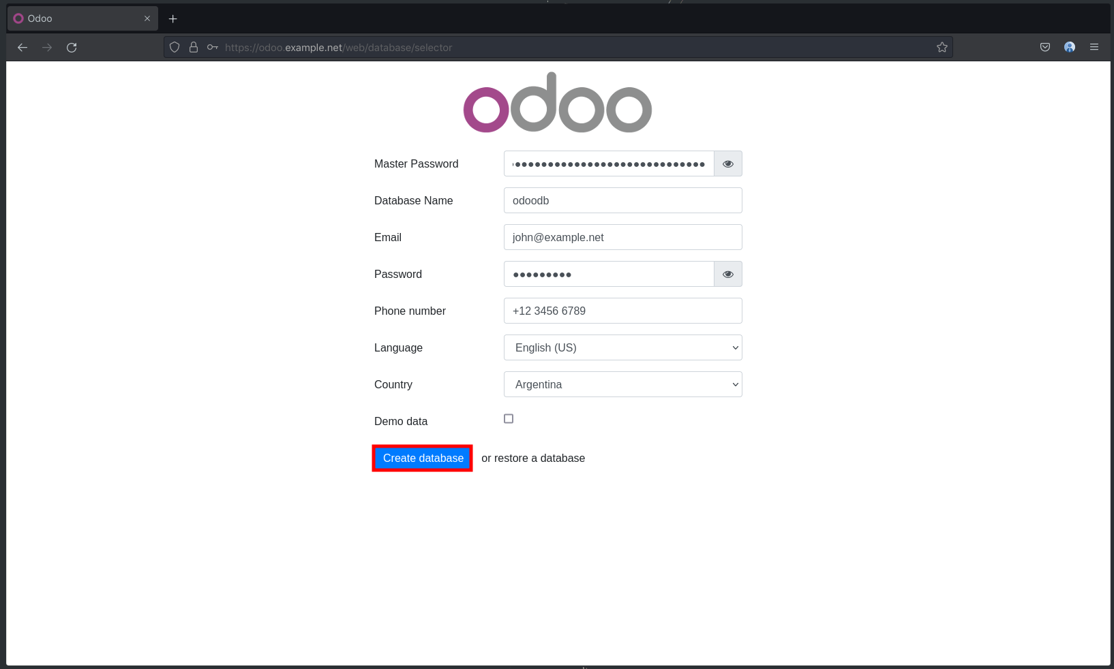1114x669 pixels.
Task: Open the Pocket save icon
Action: 1045,48
